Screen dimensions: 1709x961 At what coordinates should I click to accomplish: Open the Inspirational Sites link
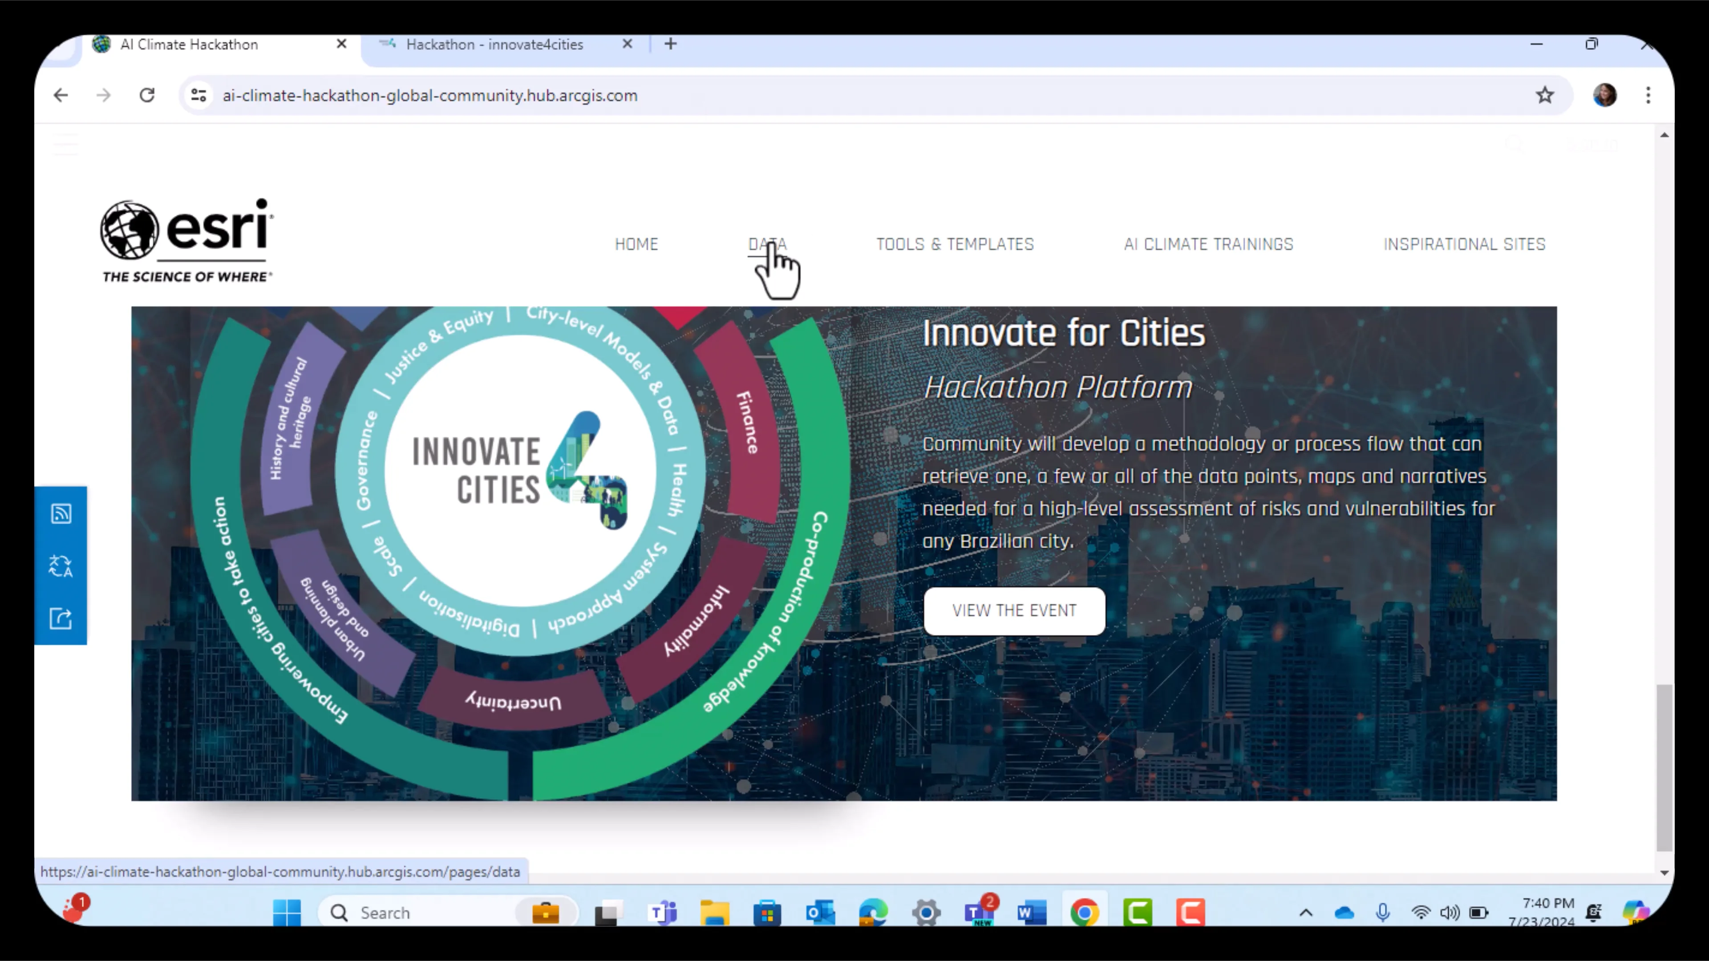pyautogui.click(x=1464, y=244)
